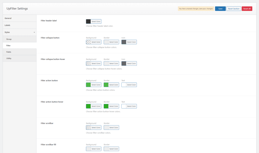Choose Filter collapse button icon color
Image resolution: width=259 pixels, height=153 pixels.
pos(129,42)
